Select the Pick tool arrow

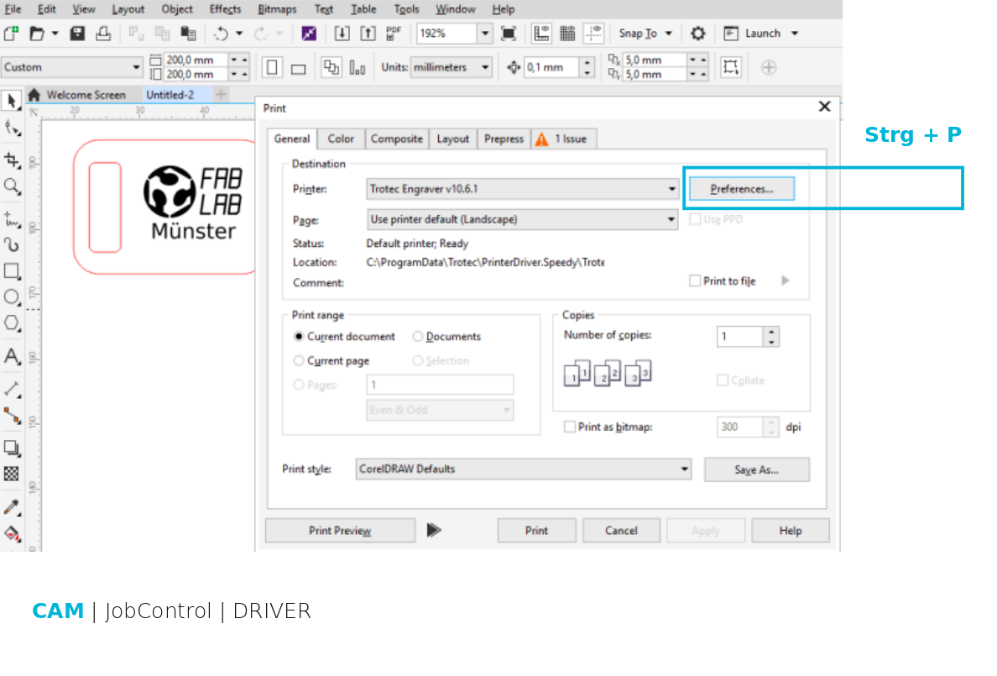(x=12, y=101)
